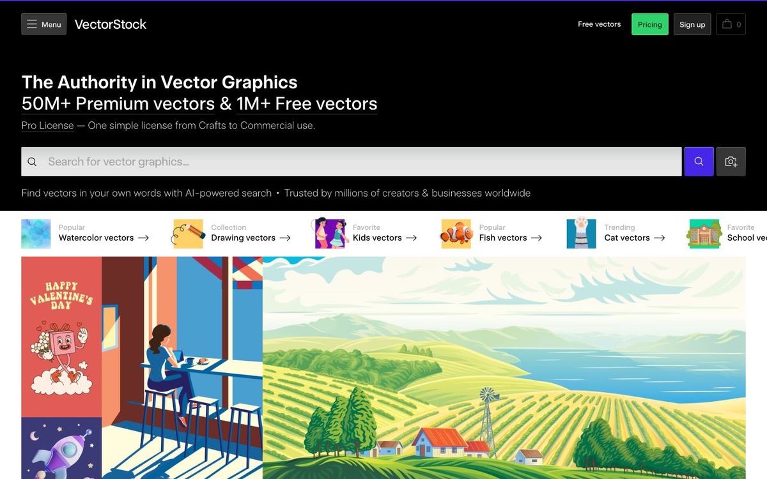Click the arrow next to Drawing vectors
The width and height of the screenshot is (767, 479).
[285, 238]
